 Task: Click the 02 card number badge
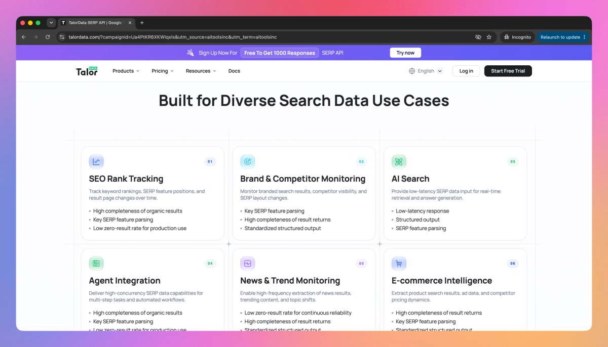[361, 162]
